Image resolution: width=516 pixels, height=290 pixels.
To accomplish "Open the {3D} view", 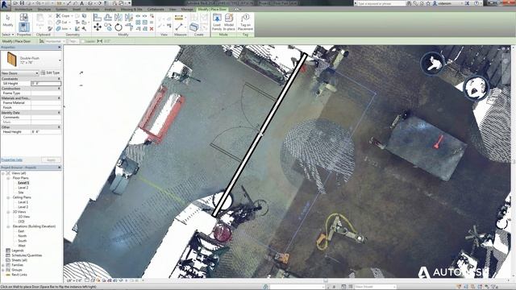I will 21,222.
